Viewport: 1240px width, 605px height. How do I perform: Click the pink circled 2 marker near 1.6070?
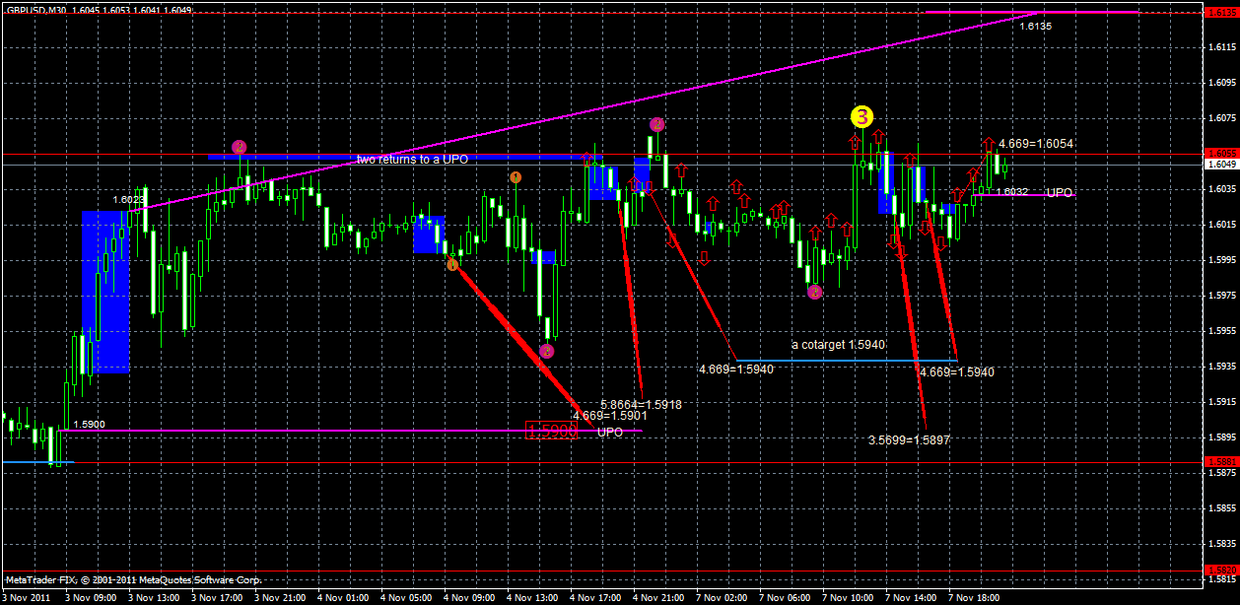click(x=237, y=148)
